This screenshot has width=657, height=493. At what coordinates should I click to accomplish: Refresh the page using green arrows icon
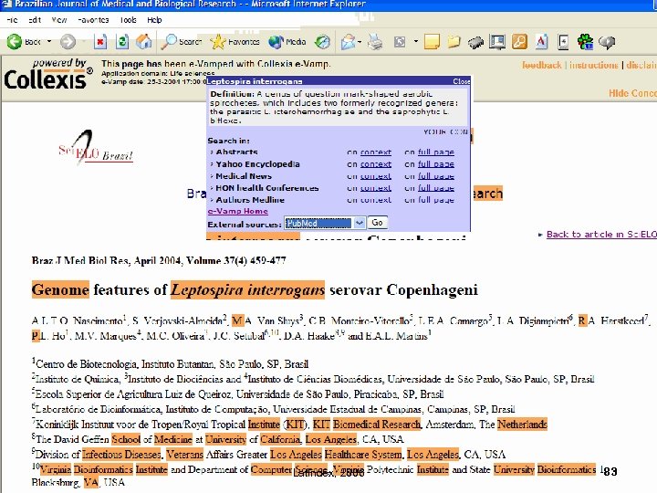[122, 42]
